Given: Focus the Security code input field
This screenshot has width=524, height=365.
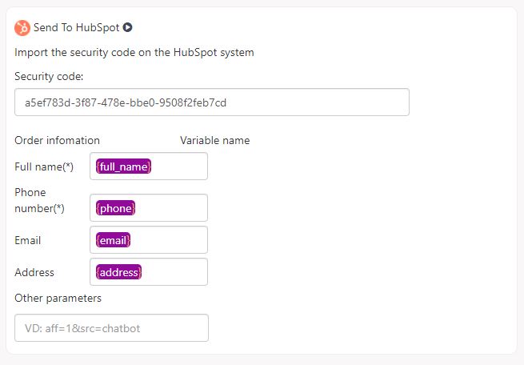Looking at the screenshot, I should point(212,102).
